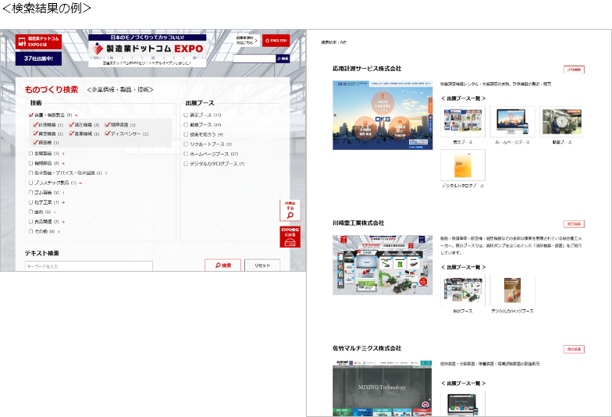612x417 pixels.
Task: Expand the プラスチック製品 subcategories
Action: pos(80,183)
